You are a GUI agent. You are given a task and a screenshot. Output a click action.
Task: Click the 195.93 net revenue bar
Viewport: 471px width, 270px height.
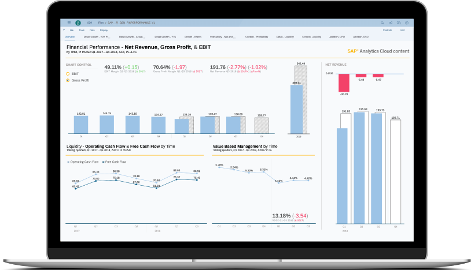tap(359, 168)
